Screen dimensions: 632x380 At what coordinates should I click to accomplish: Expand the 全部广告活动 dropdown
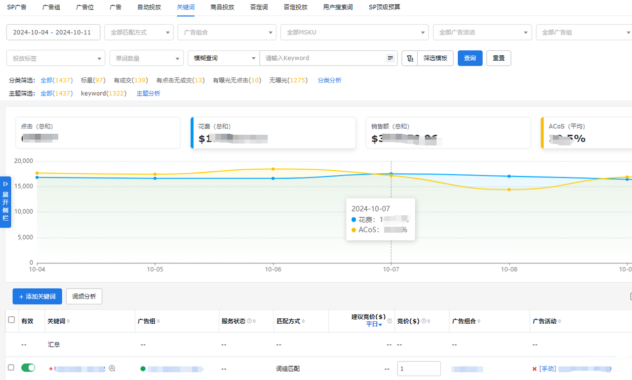(x=482, y=32)
